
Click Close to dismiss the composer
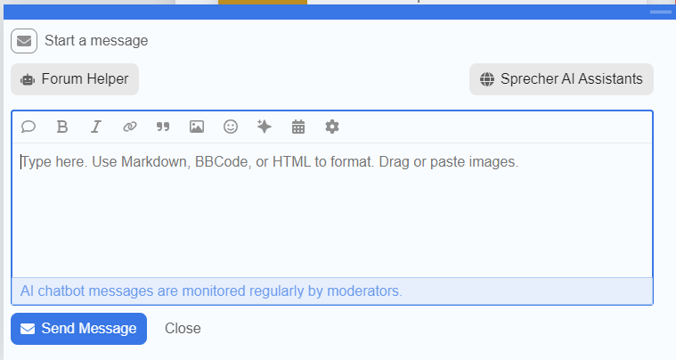pyautogui.click(x=183, y=329)
